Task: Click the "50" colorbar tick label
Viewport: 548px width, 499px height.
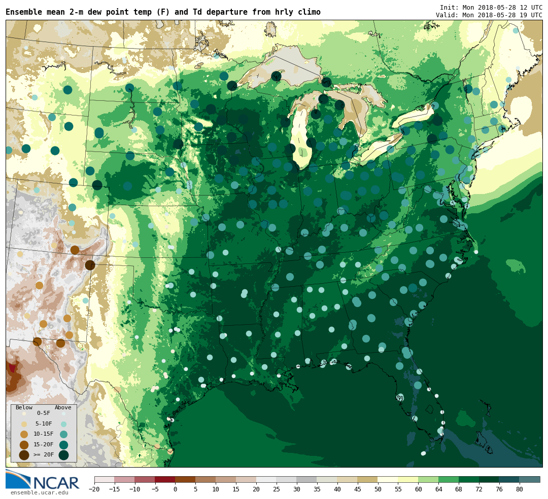Action: (x=378, y=489)
